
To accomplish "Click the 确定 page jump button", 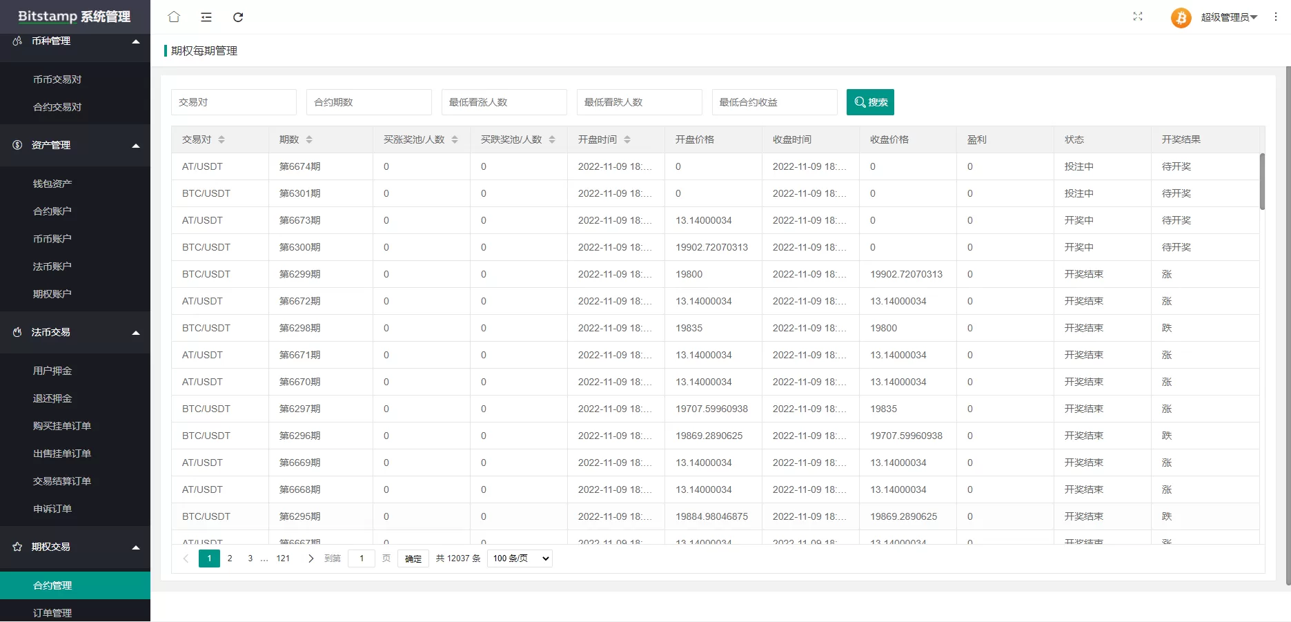I will coord(413,558).
